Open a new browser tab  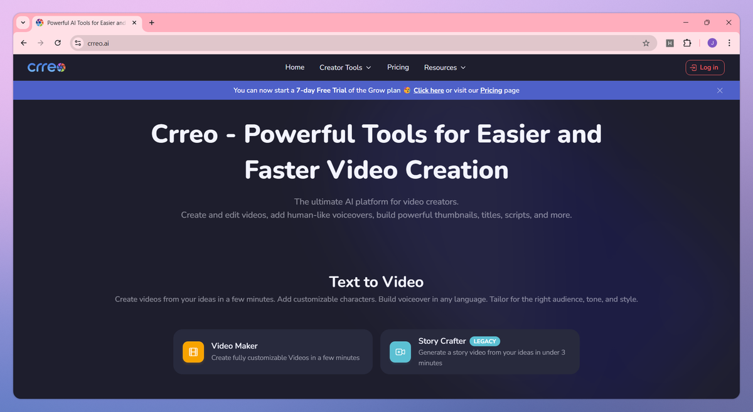(x=151, y=23)
